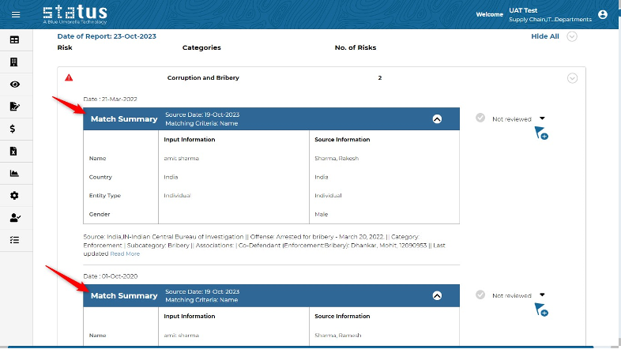This screenshot has width=621, height=349.
Task: Open the hamburger menu in the header
Action: click(x=16, y=14)
